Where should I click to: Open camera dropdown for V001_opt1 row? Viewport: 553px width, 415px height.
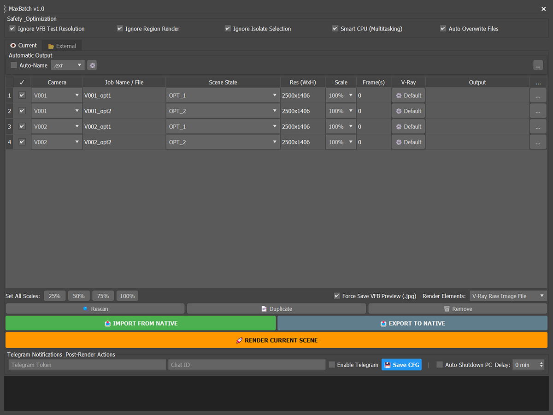click(x=57, y=95)
